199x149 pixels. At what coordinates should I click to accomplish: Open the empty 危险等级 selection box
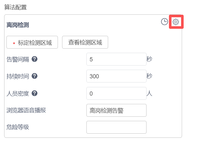[x=116, y=127]
